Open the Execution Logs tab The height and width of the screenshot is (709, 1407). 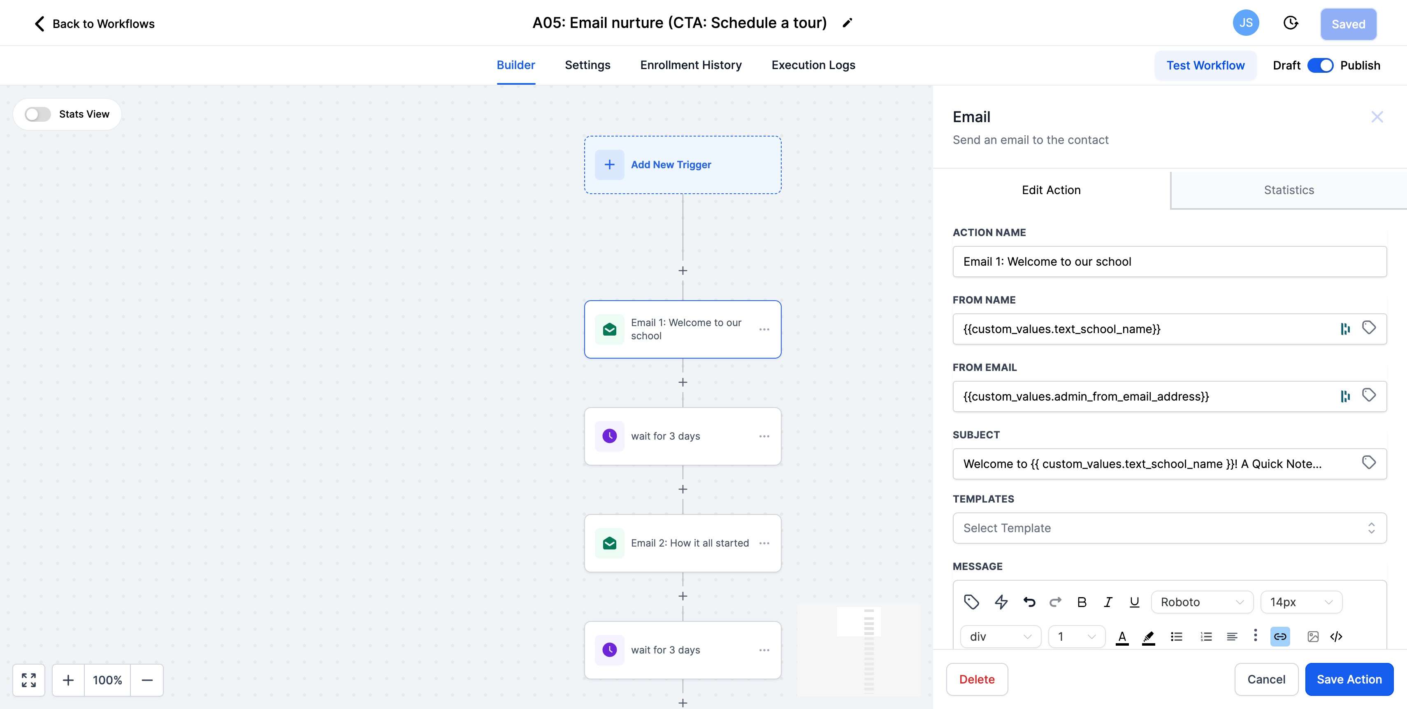(x=813, y=65)
